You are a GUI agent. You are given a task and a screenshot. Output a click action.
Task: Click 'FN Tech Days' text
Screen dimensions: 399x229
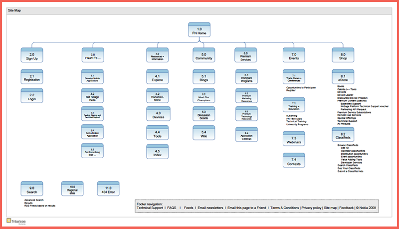[x=294, y=119]
